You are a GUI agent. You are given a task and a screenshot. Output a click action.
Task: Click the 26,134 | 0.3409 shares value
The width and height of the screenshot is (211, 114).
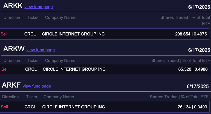click(x=193, y=107)
